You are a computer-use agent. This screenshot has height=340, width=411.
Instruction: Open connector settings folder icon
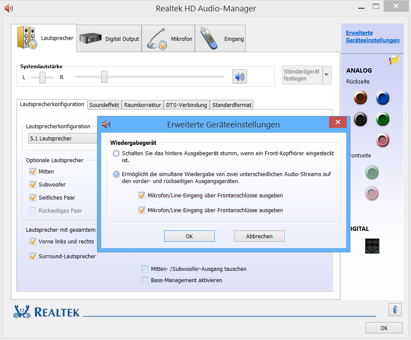click(394, 60)
